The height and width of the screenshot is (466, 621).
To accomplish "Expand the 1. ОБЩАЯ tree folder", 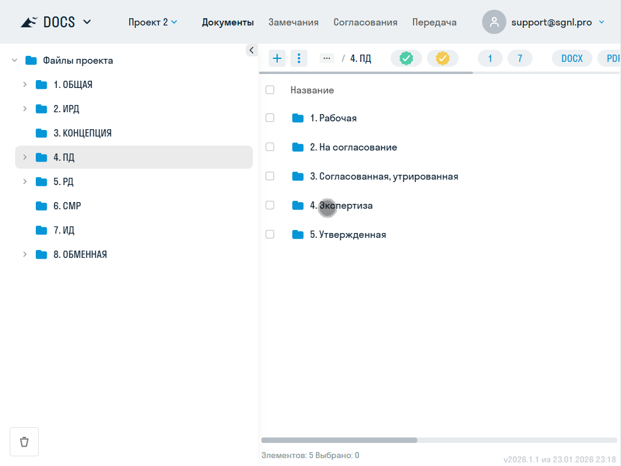I will (25, 84).
